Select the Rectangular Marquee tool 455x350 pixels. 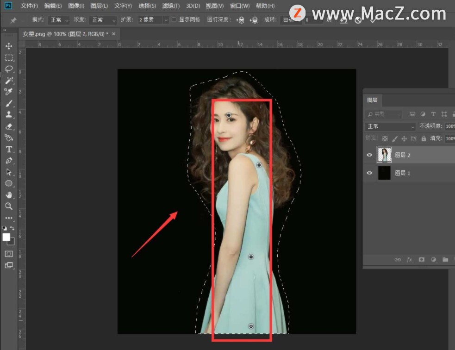(9, 58)
